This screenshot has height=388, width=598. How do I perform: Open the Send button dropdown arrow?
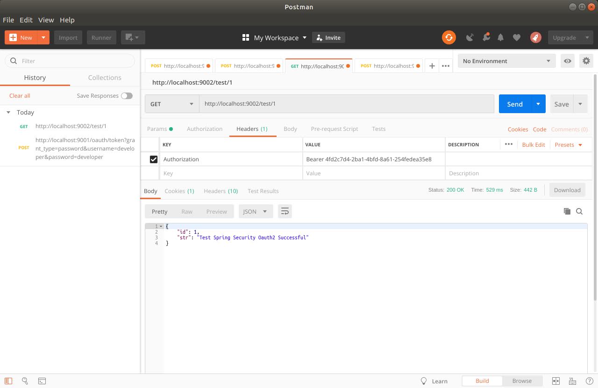(x=538, y=104)
